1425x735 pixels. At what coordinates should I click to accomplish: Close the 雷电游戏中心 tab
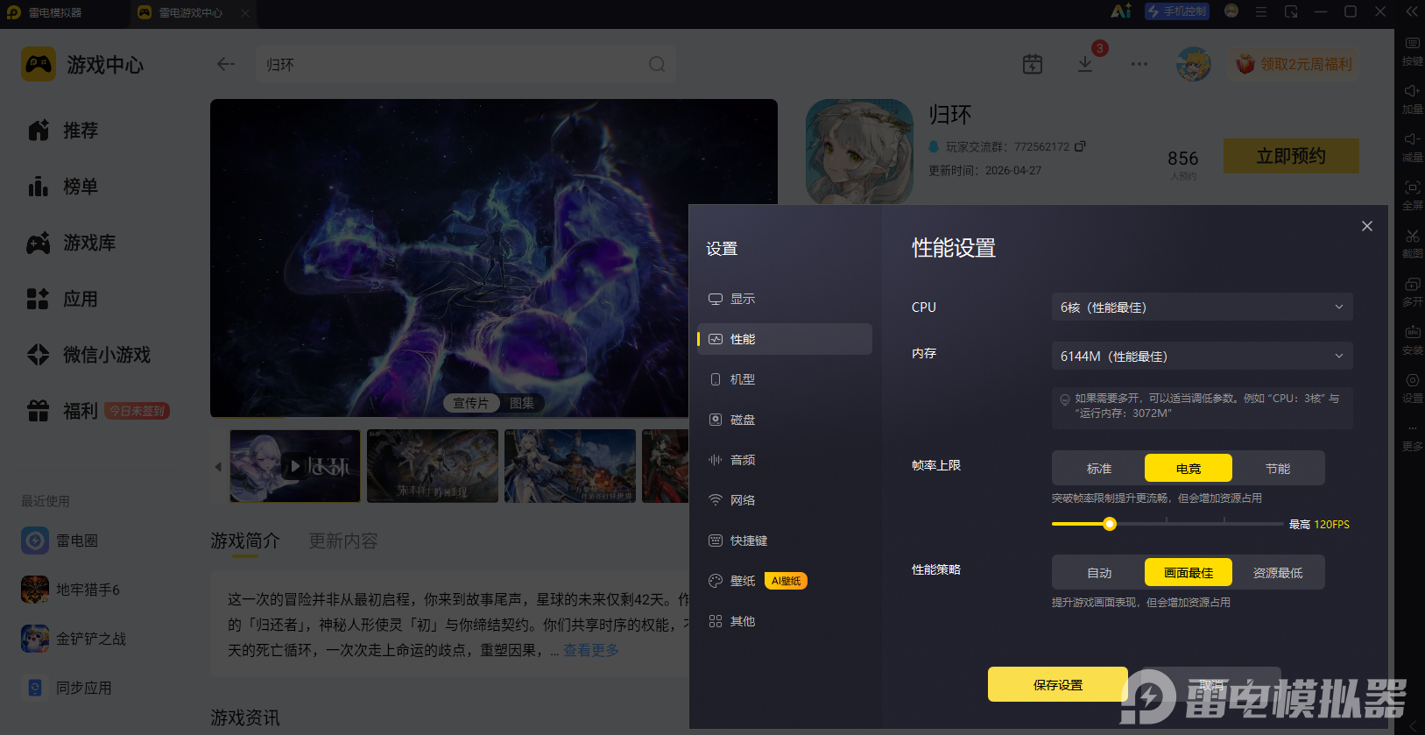point(245,13)
